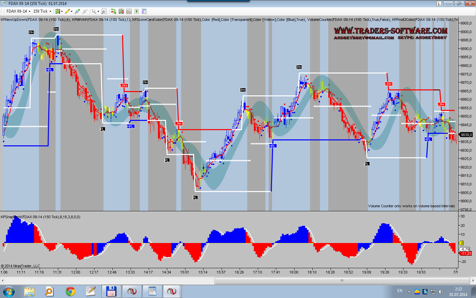Viewport: 476px width, 298px height.
Task: Click the horizontal scrollbar thumb
Action: (x=342, y=280)
